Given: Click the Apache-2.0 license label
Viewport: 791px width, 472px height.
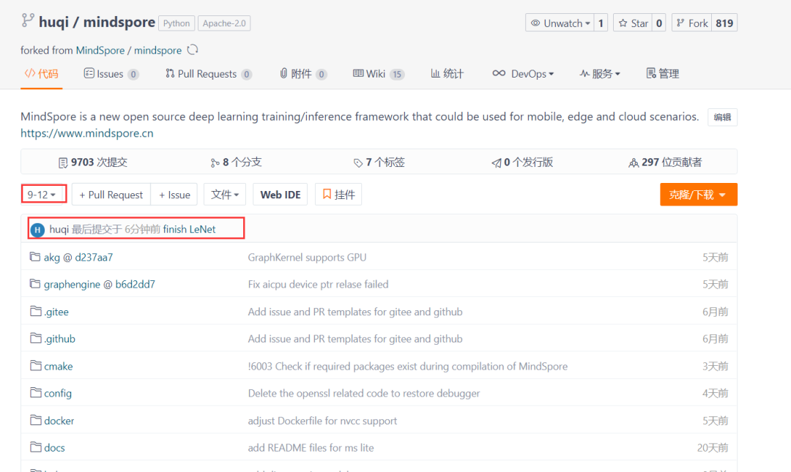Looking at the screenshot, I should point(224,23).
